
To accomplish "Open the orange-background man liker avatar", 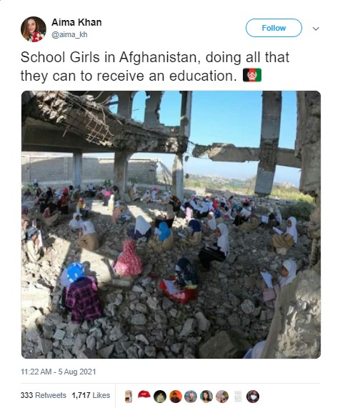I will [176, 397].
